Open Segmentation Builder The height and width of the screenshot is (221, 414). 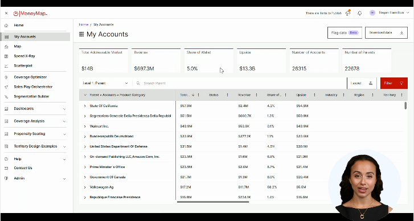tap(31, 97)
